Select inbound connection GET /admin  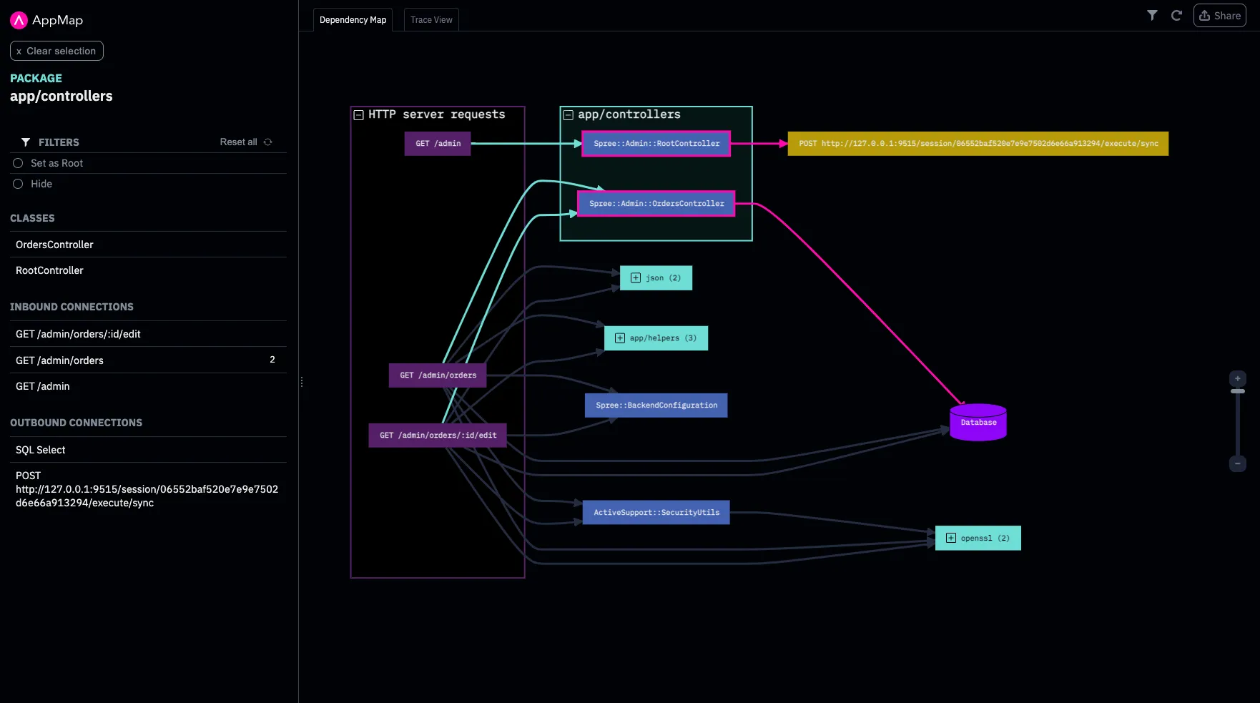pyautogui.click(x=148, y=386)
